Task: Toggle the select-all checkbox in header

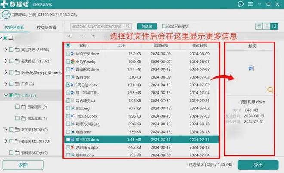Action: [68, 45]
